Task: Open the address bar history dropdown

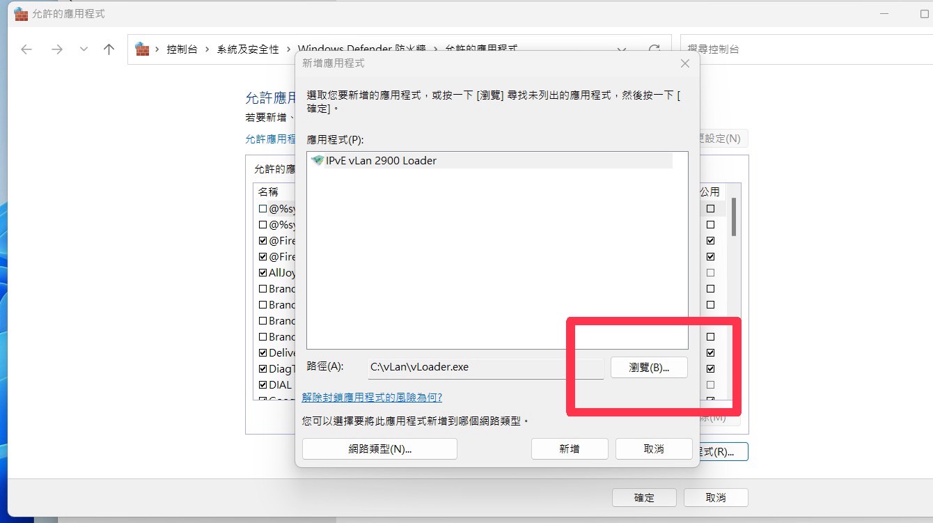Action: (622, 49)
